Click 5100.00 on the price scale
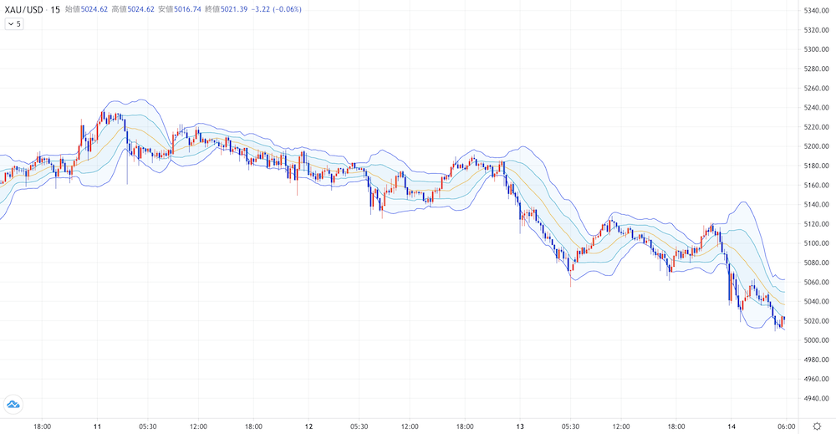The height and width of the screenshot is (434, 836). 815,243
